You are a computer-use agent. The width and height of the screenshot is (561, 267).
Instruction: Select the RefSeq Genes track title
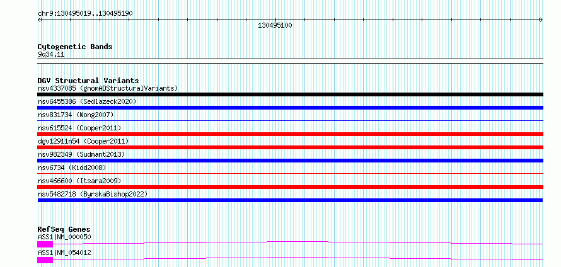[x=64, y=229]
